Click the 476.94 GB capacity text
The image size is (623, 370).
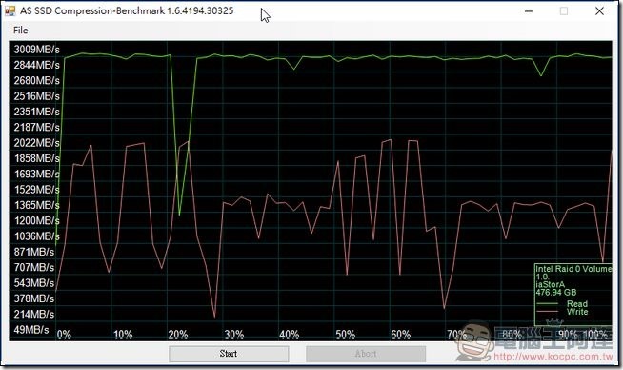click(556, 293)
